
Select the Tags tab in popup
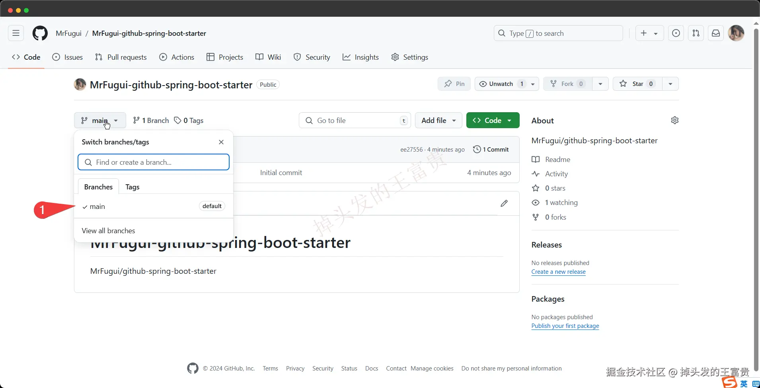pos(133,187)
